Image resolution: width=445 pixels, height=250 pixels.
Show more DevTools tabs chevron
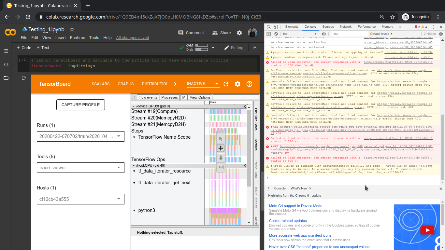400,27
